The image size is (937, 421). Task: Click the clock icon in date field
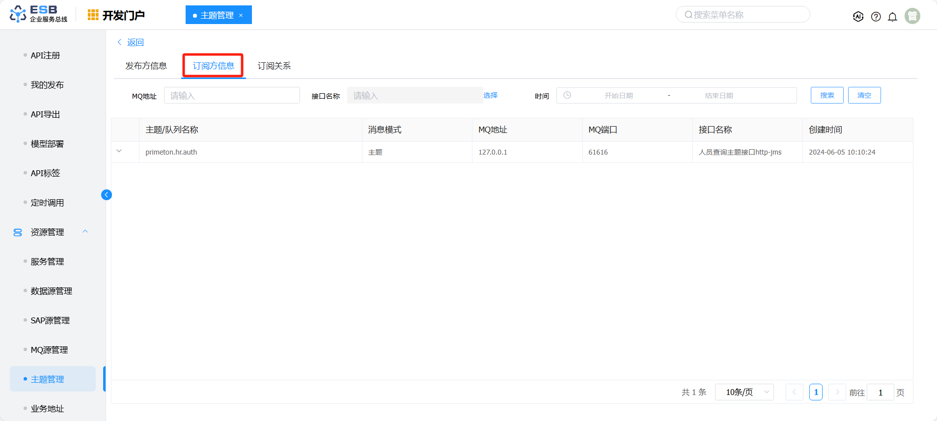(x=567, y=95)
